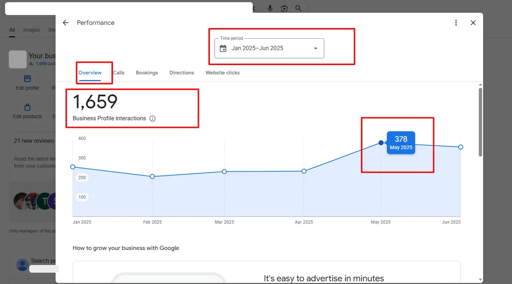The image size is (512, 284).
Task: Close the Performance dialog
Action: pos(473,23)
